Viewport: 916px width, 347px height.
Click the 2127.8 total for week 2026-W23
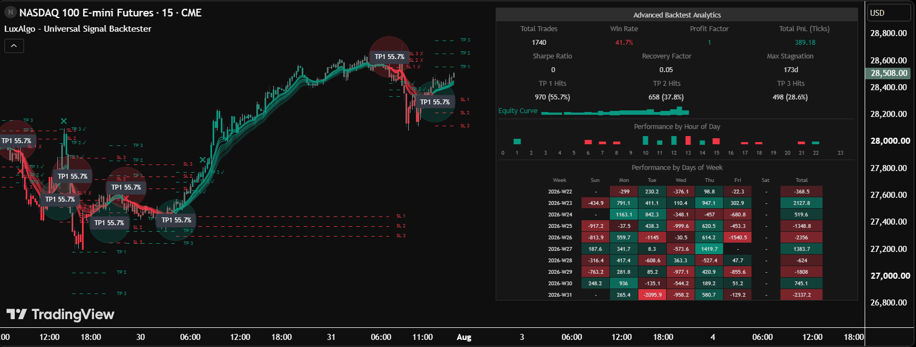point(801,203)
